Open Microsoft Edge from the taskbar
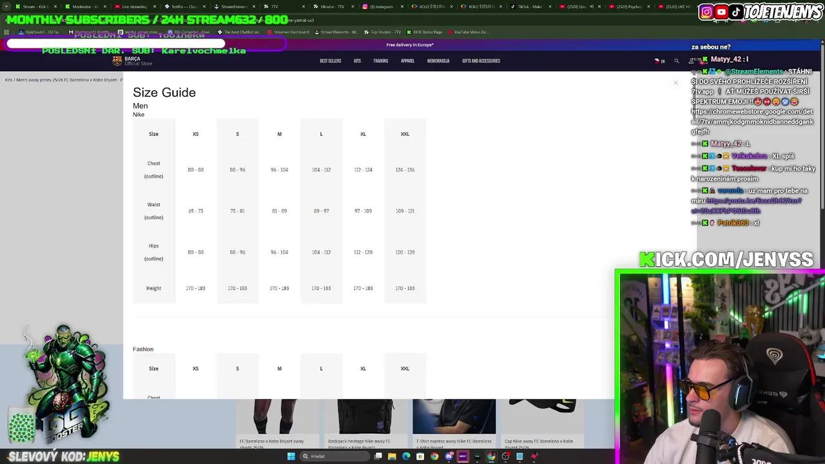The width and height of the screenshot is (825, 464). [406, 456]
